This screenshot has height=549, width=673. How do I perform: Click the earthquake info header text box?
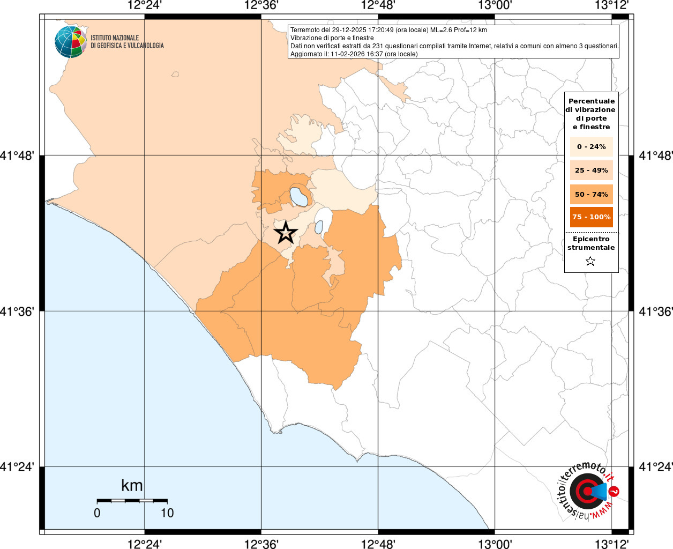[x=453, y=42]
